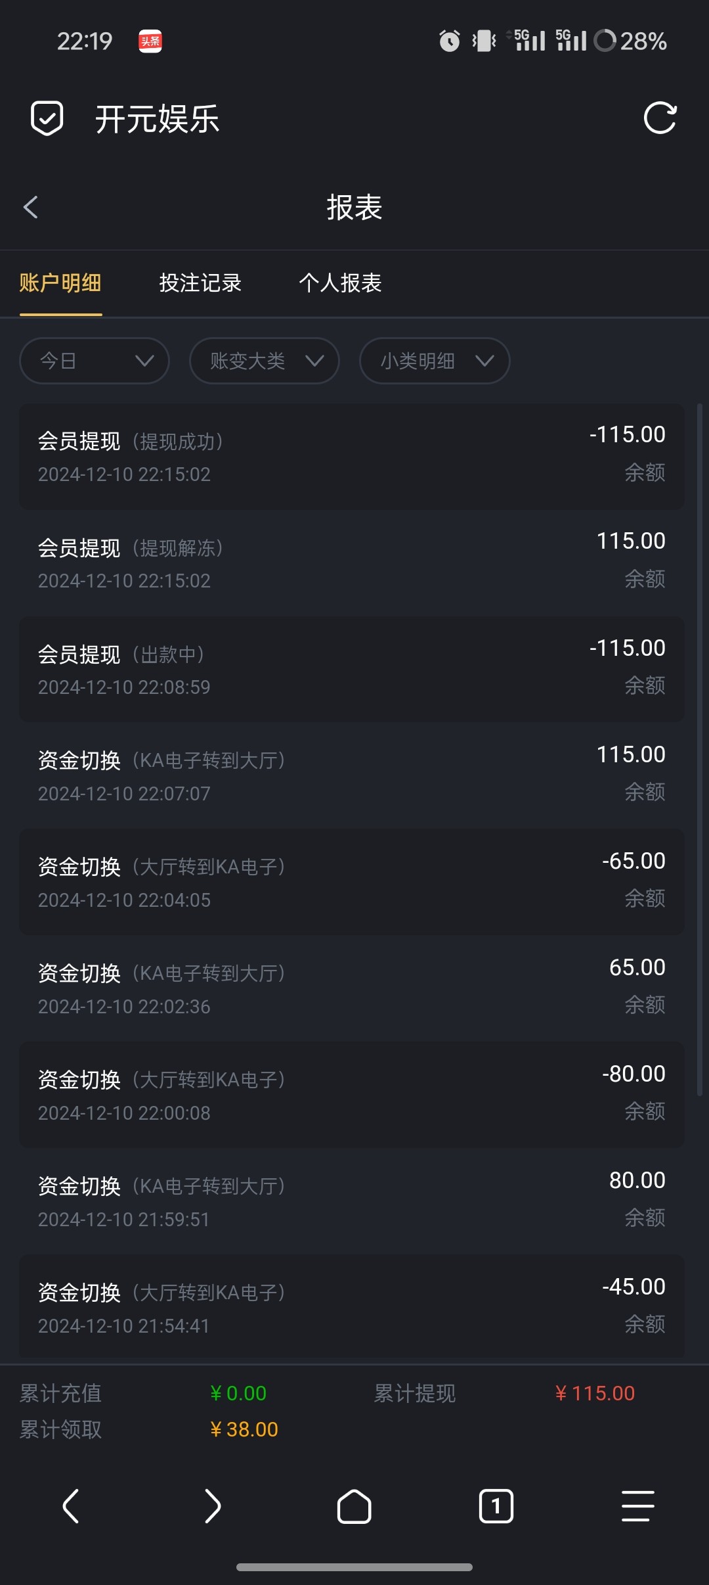Viewport: 709px width, 1585px height.
Task: Open the 出款中 withdrawal entry
Action: 352,670
